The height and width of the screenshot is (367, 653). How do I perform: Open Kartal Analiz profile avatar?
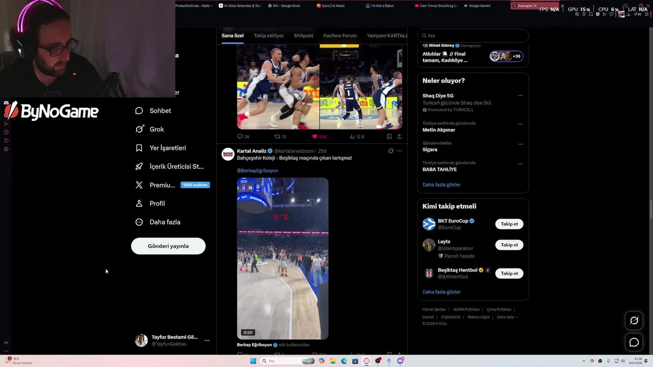click(228, 154)
